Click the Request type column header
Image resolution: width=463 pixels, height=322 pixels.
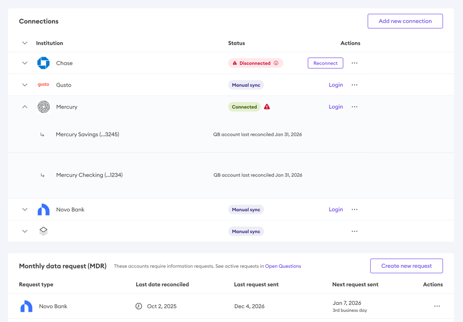[36, 284]
